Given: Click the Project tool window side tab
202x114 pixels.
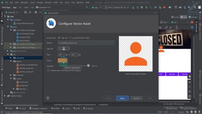Looking at the screenshot, I should [x=2, y=16].
